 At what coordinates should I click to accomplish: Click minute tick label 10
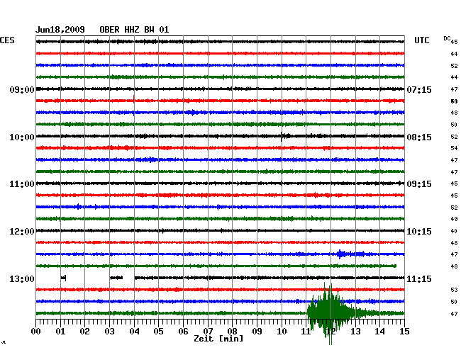click(282, 331)
